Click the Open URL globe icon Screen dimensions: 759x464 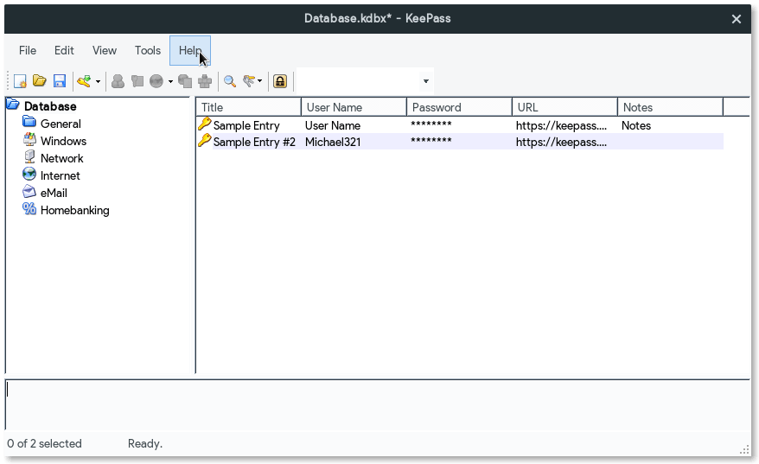[x=156, y=81]
